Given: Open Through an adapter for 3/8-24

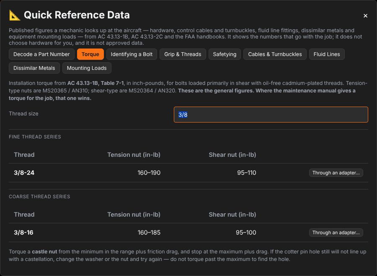Looking at the screenshot, I should pyautogui.click(x=336, y=173).
